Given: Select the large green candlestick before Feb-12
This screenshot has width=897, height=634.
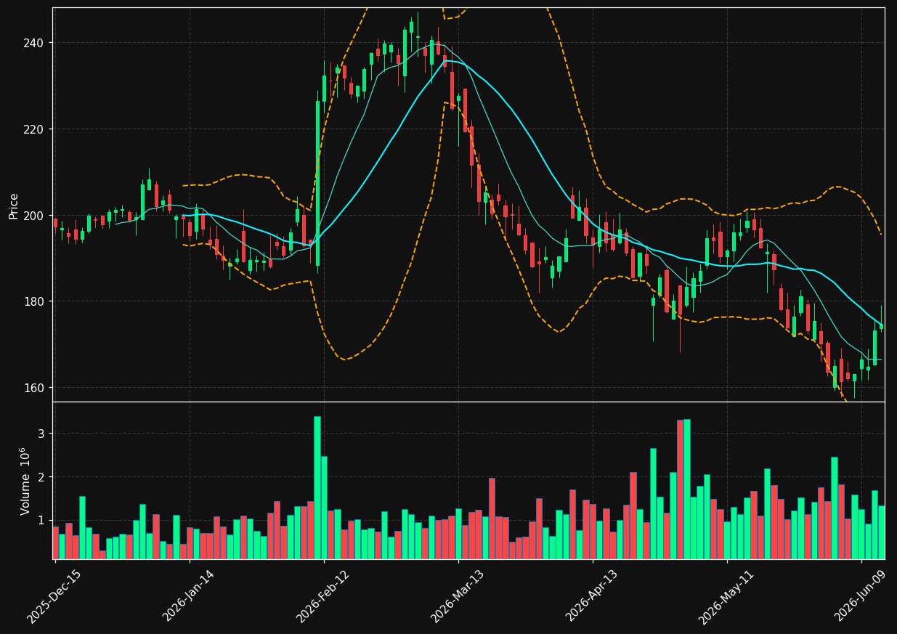Looking at the screenshot, I should pyautogui.click(x=317, y=184).
